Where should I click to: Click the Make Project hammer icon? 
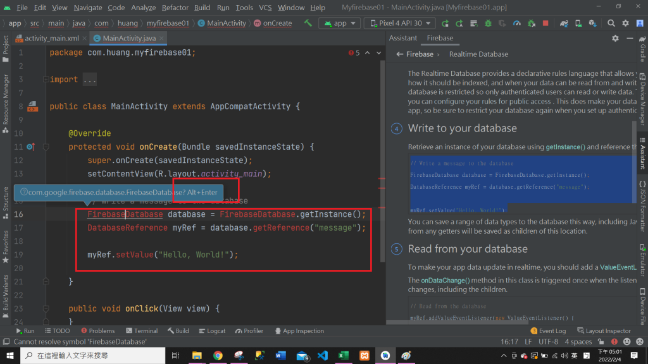click(x=308, y=23)
